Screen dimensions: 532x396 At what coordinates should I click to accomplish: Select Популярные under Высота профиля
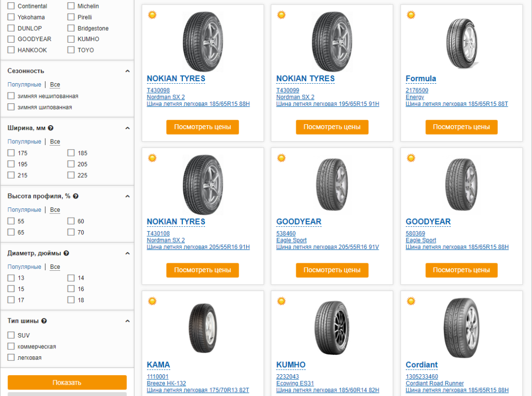coord(24,210)
